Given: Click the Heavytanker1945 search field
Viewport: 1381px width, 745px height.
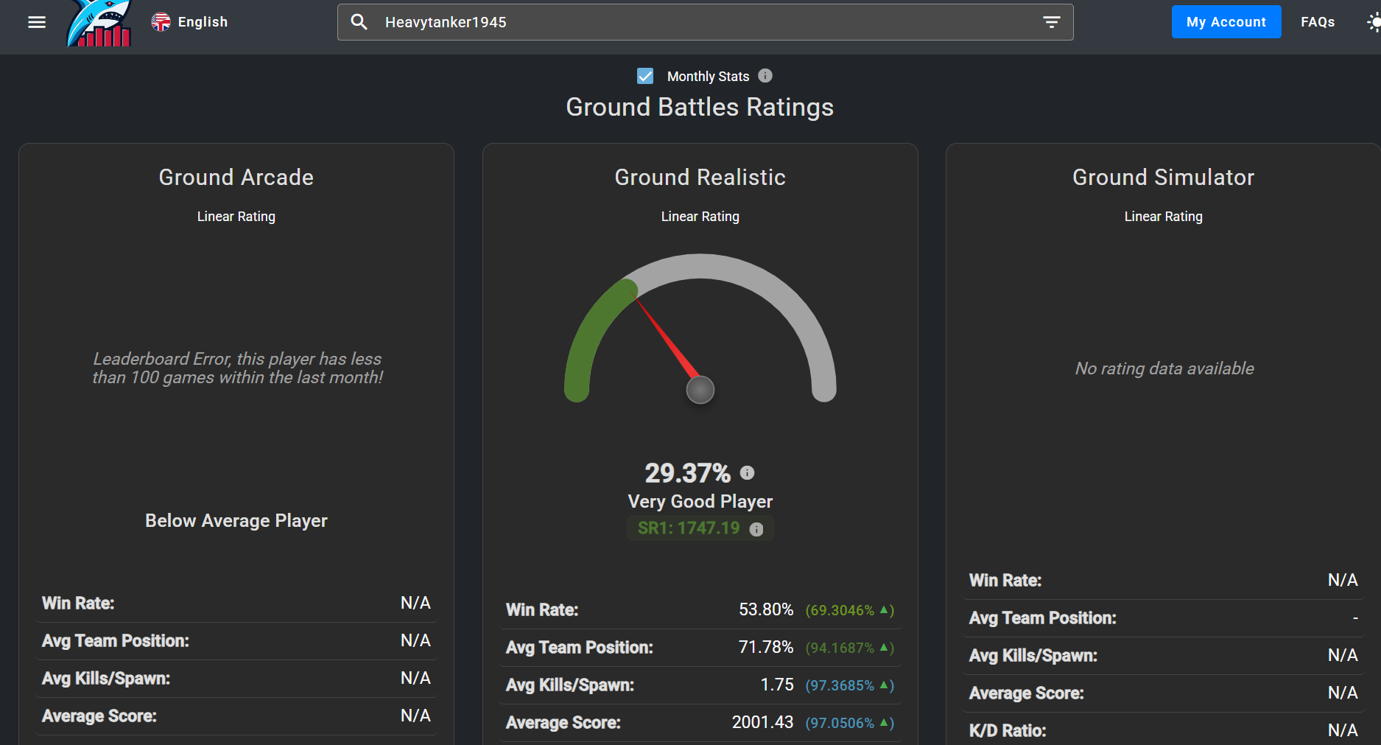Looking at the screenshot, I should click(x=700, y=22).
